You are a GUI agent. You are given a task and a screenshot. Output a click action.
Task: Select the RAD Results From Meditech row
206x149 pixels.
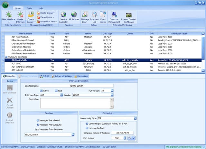[x=103, y=53]
